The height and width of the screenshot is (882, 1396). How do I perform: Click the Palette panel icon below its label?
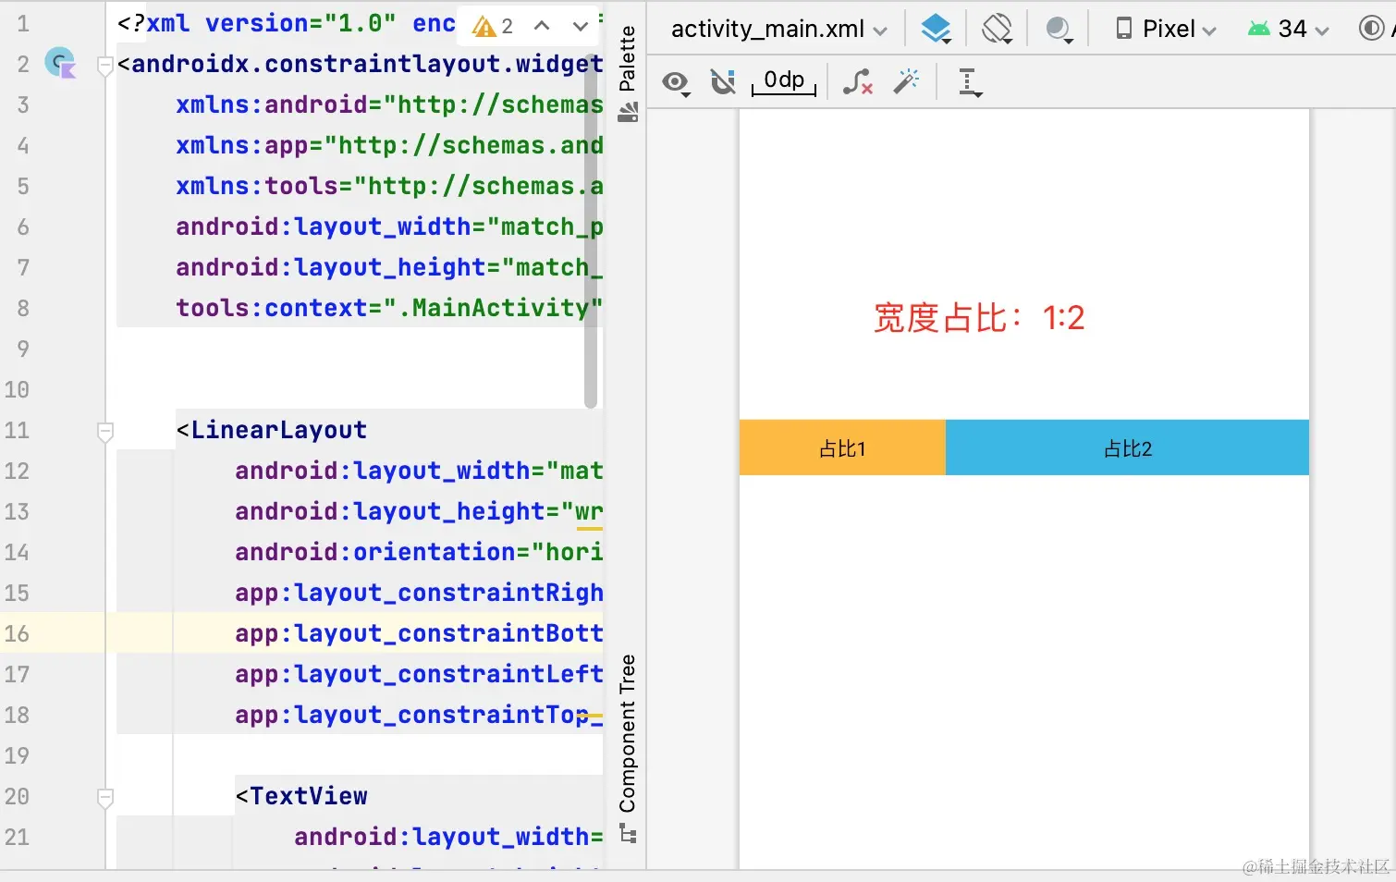click(628, 113)
